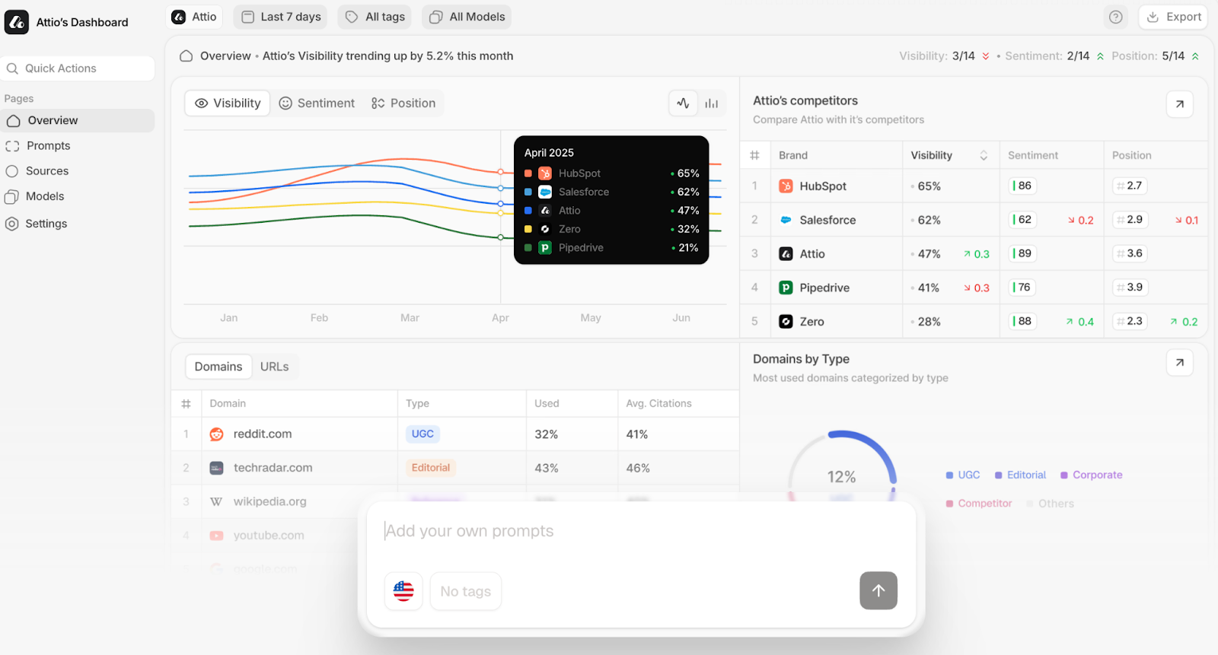Focus the Add your own prompts field

coord(609,531)
